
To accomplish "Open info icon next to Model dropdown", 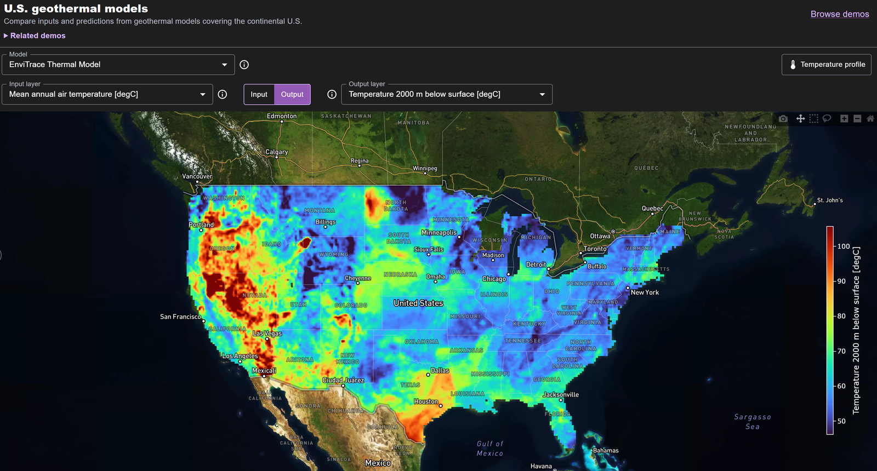I will [x=244, y=65].
